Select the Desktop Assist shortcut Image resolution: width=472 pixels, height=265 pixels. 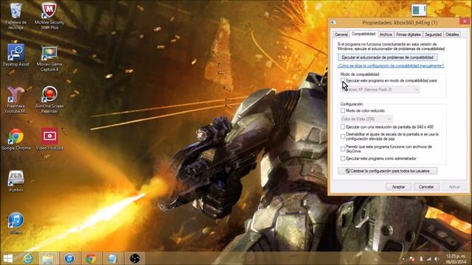point(16,55)
